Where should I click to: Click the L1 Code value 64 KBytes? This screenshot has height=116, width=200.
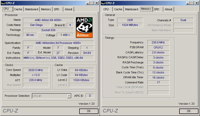(81, 75)
